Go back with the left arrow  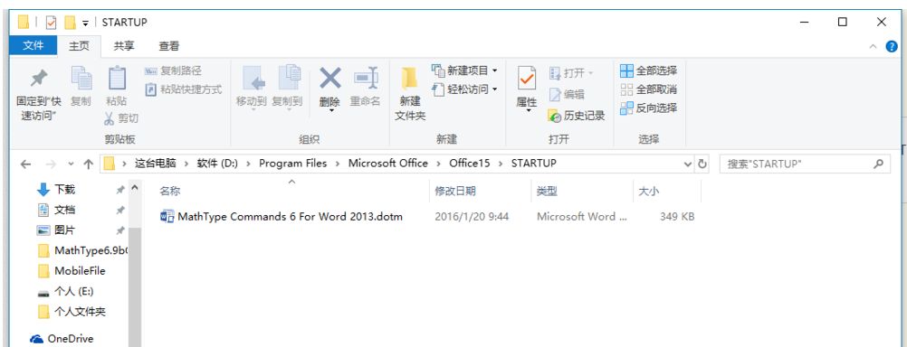[25, 164]
